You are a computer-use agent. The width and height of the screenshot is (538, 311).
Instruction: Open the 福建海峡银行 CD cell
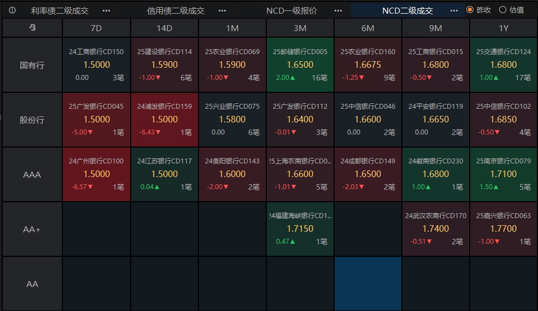[300, 229]
